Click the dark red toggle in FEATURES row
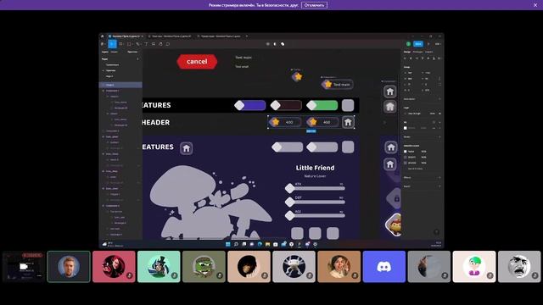This screenshot has height=305, width=543. point(286,105)
